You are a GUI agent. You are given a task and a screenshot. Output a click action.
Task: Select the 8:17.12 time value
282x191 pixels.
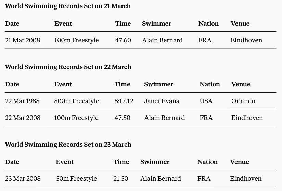point(124,101)
